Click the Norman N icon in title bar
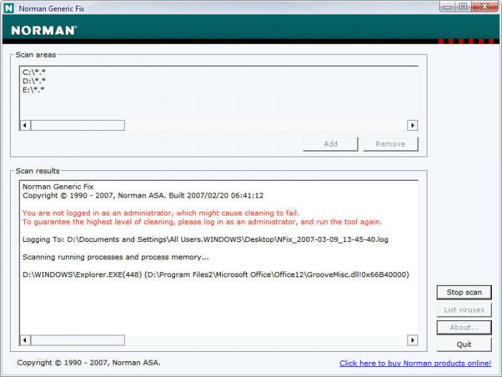 coord(9,8)
